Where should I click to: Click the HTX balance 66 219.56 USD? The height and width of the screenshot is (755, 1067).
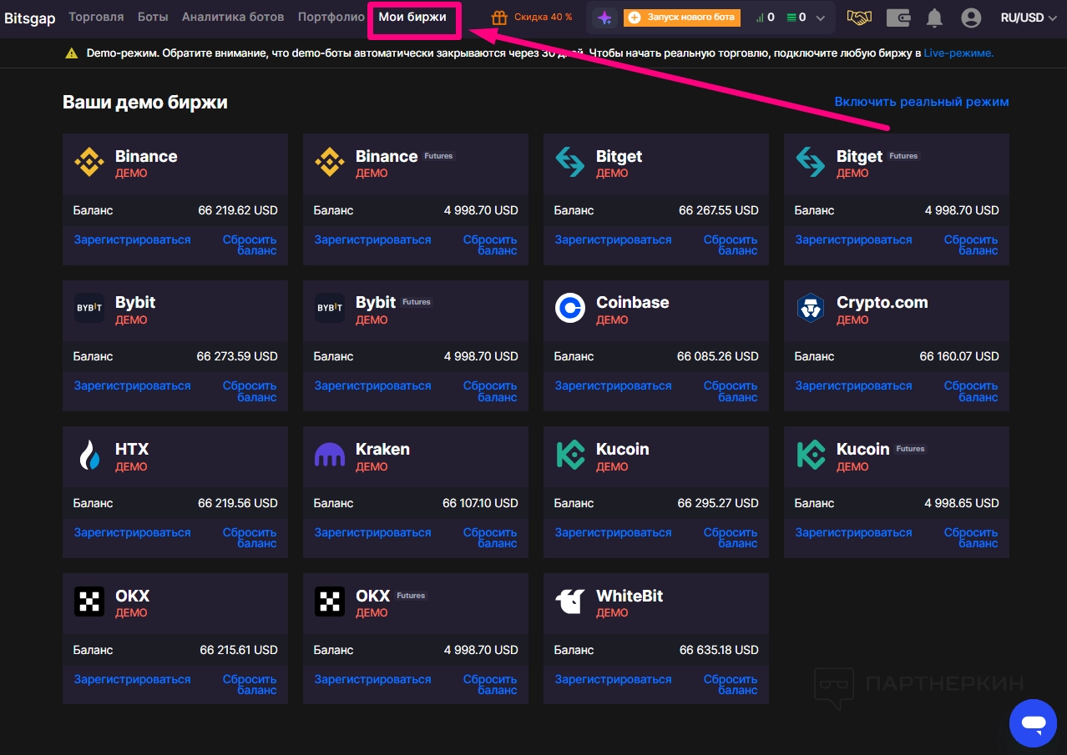tap(238, 503)
